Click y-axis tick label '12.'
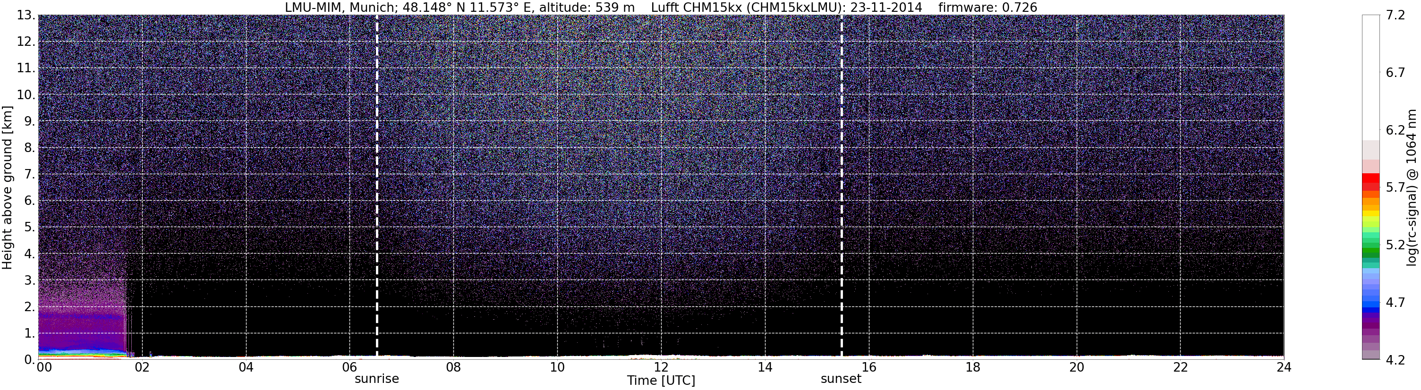1421x390 pixels. [x=26, y=42]
